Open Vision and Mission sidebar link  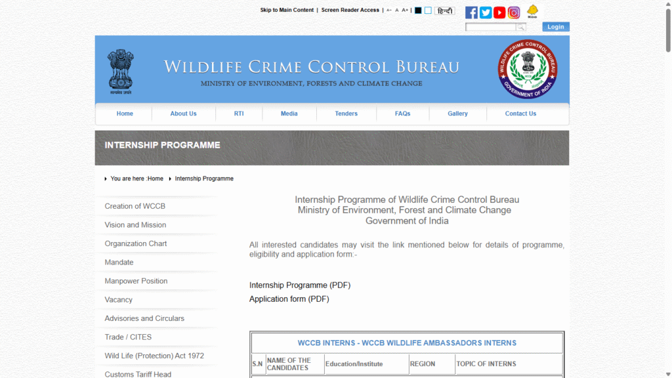[135, 225]
